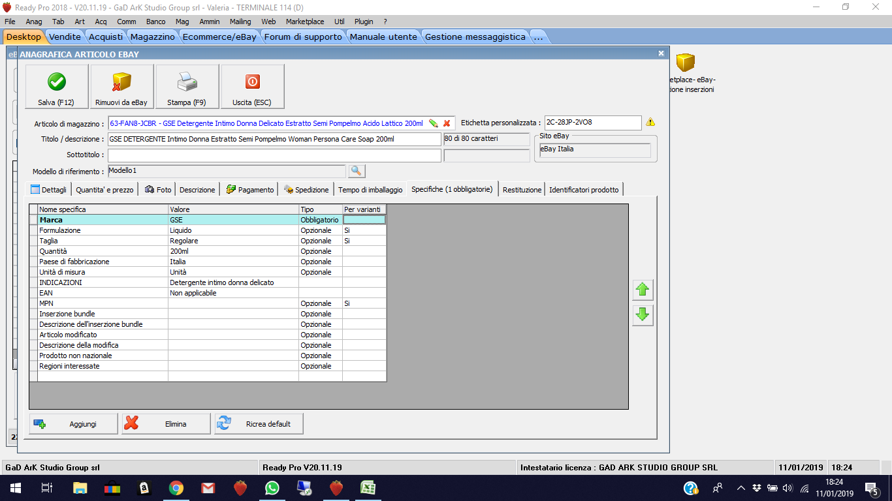This screenshot has height=501, width=892.
Task: Click the 'Obbligatorio' type cell for Marca
Action: pyautogui.click(x=321, y=220)
